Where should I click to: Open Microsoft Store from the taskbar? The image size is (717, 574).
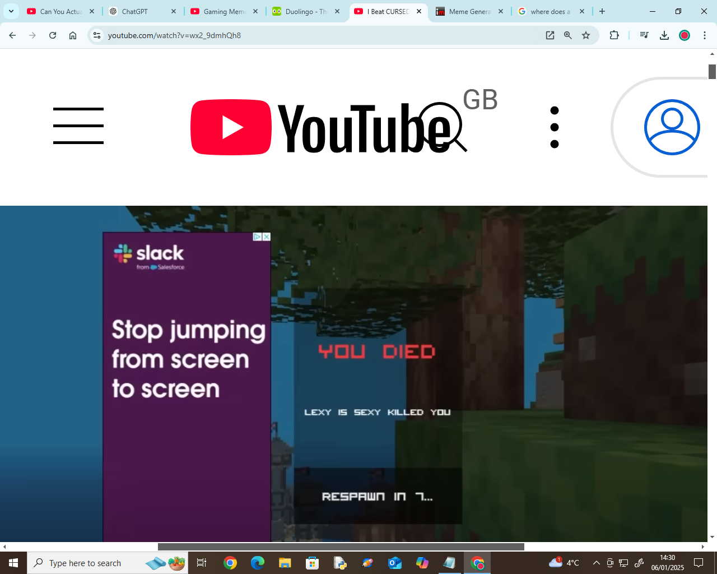(313, 563)
